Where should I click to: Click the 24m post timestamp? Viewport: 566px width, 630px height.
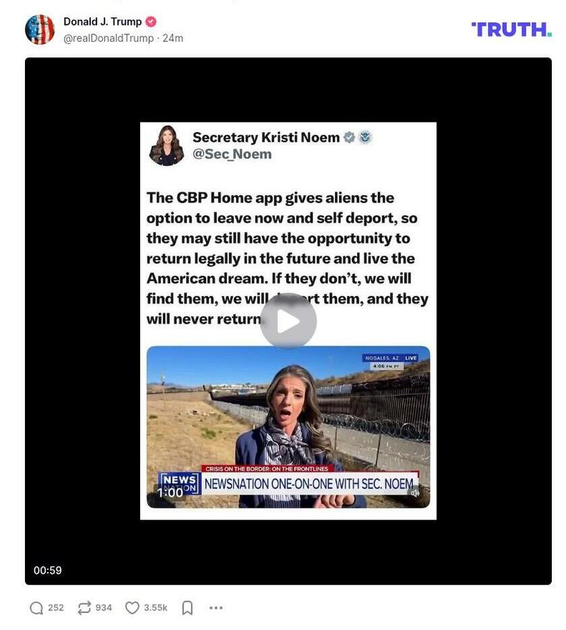tap(172, 38)
